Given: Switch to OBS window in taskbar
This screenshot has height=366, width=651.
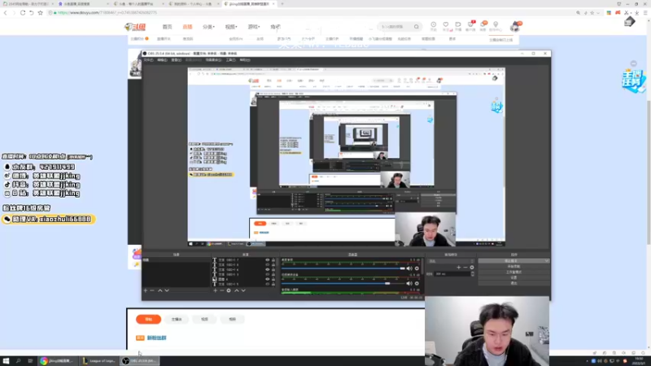Looking at the screenshot, I should pos(139,361).
